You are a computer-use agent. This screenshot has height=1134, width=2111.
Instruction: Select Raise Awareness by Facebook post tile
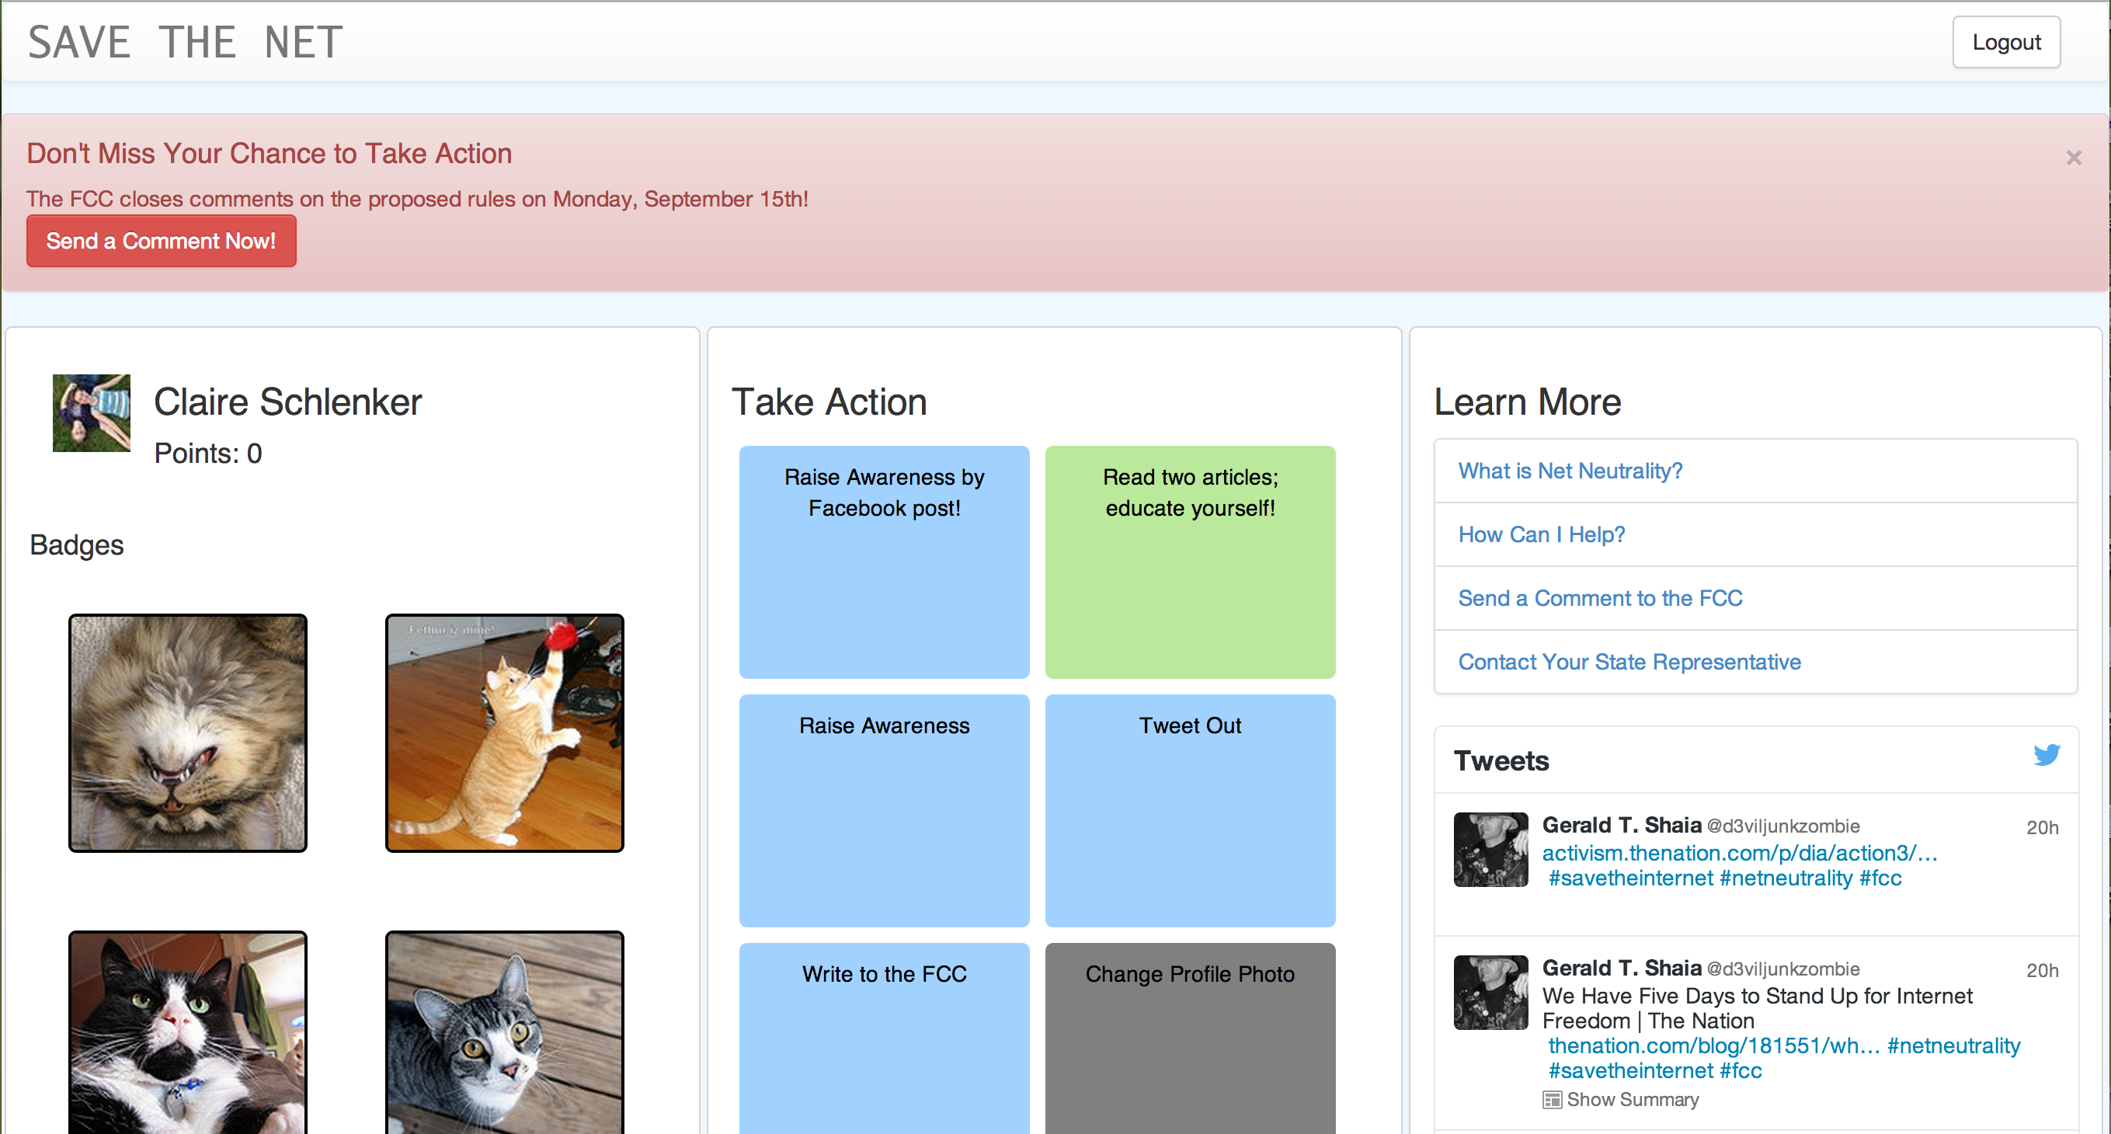[883, 562]
